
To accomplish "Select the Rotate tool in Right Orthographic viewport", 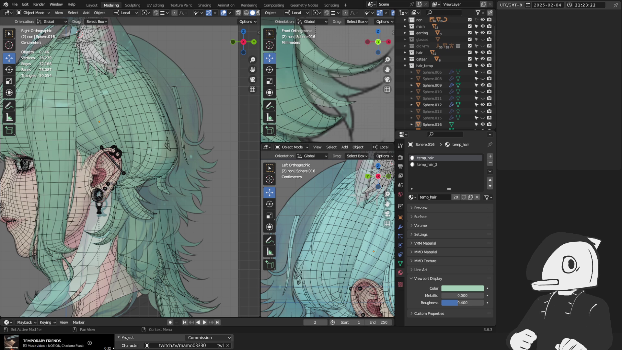I will pyautogui.click(x=9, y=70).
